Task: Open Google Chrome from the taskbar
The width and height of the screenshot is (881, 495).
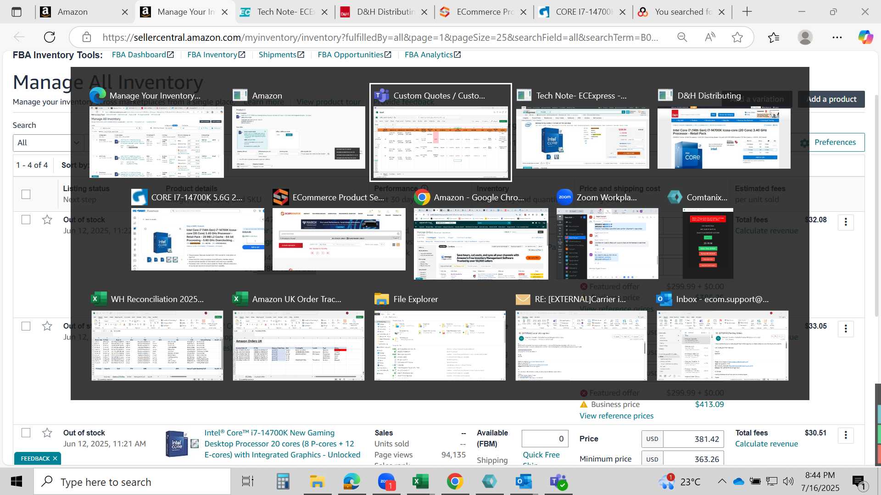Action: (x=455, y=482)
